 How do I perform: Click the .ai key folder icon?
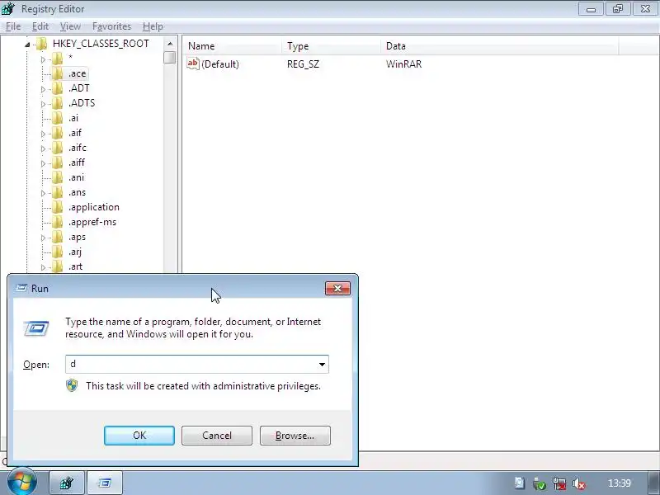[57, 118]
